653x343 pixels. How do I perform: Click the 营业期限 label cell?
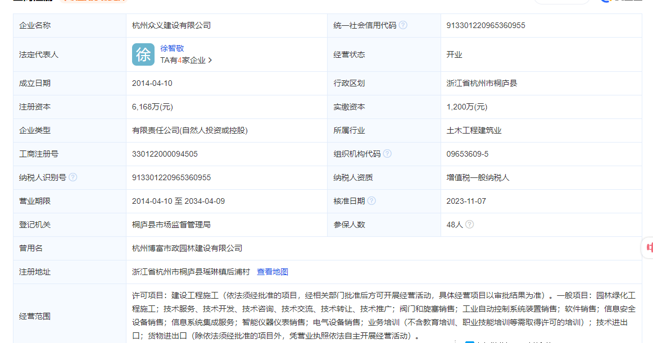(70, 201)
